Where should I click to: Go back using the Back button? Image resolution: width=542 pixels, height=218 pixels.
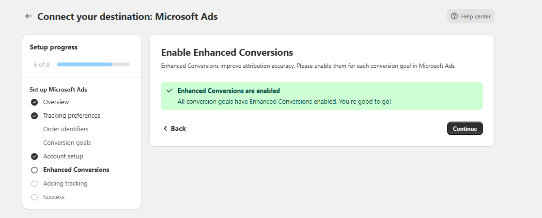pyautogui.click(x=174, y=128)
